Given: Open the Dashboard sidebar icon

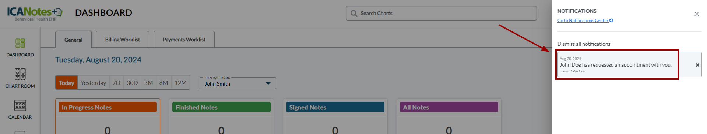Looking at the screenshot, I should 20,44.
